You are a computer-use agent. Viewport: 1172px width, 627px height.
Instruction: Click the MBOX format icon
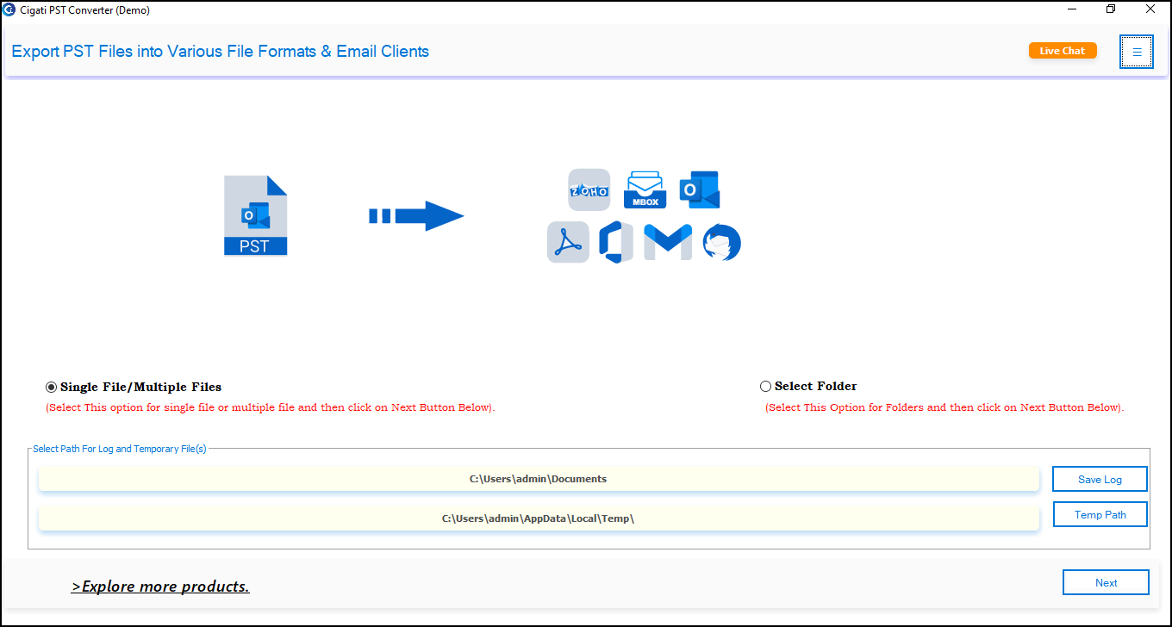645,189
